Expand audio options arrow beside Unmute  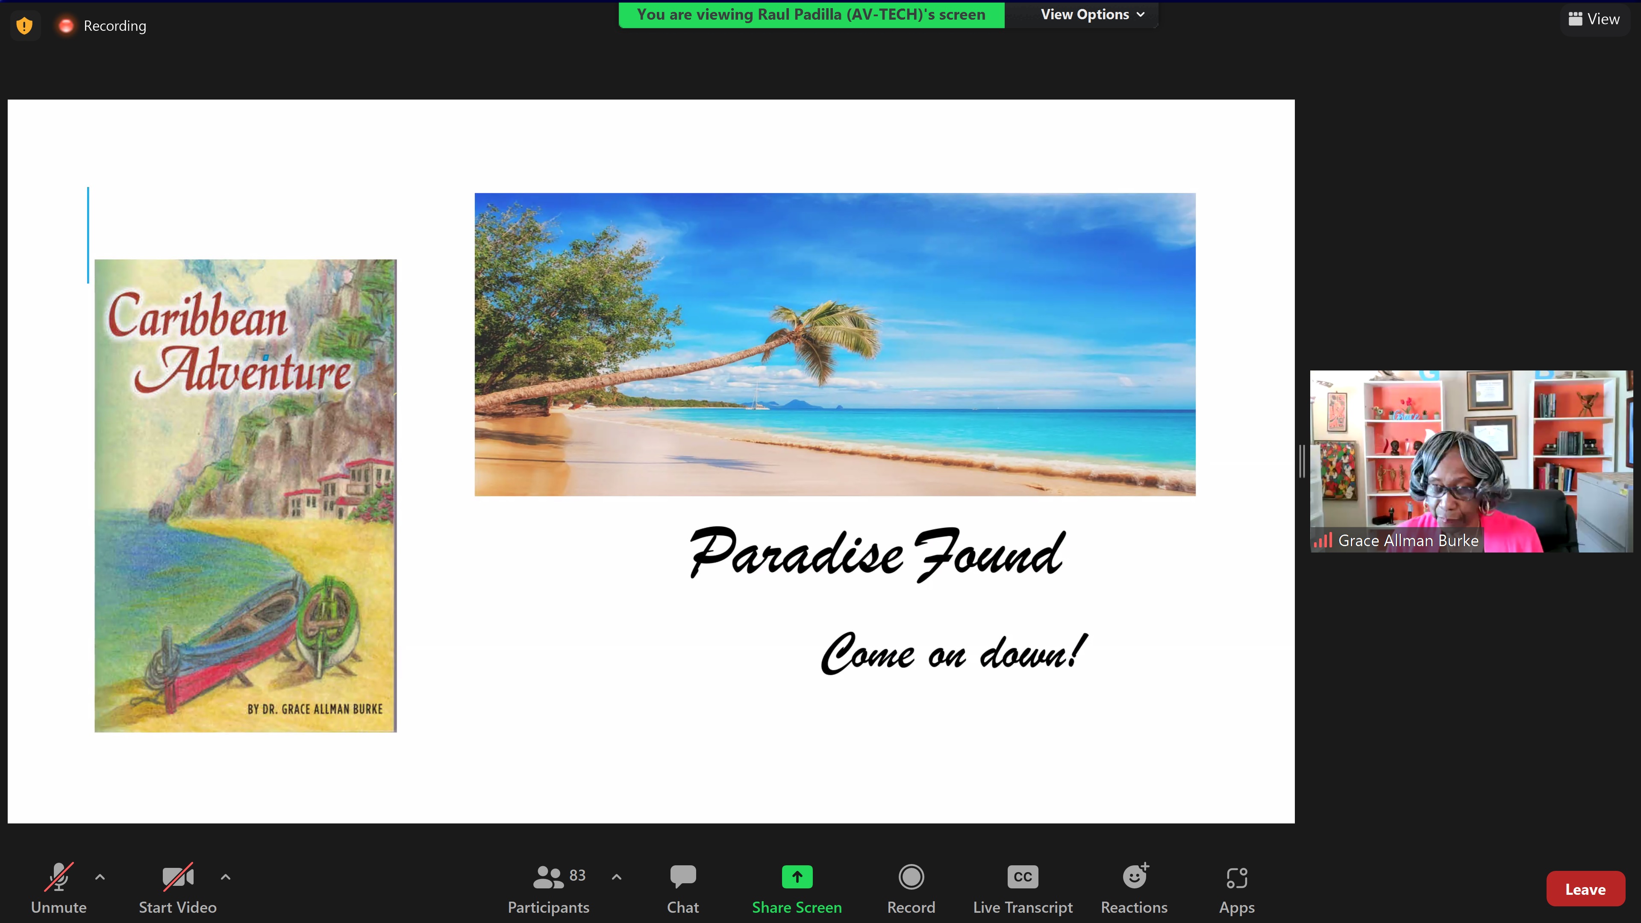tap(100, 877)
